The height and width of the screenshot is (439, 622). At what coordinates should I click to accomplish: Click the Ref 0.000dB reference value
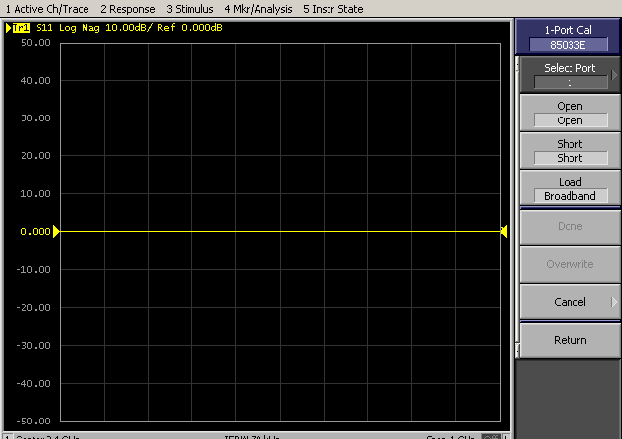click(190, 28)
